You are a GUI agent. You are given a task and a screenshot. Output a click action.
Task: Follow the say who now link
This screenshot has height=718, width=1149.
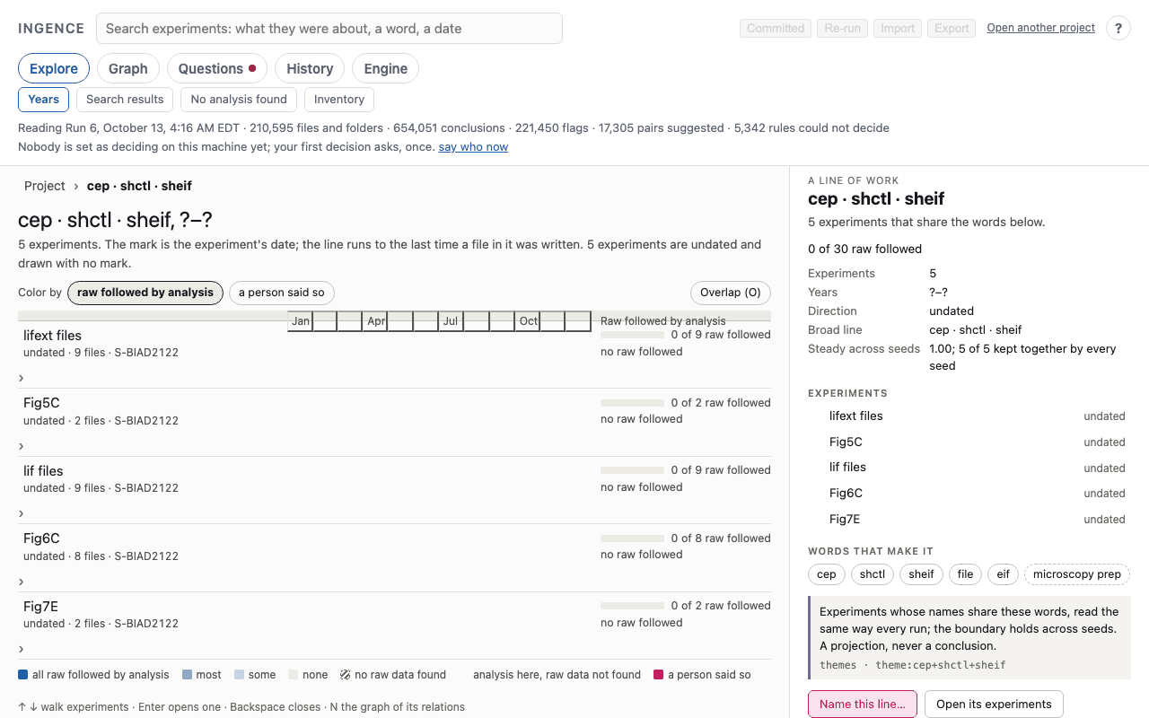coord(473,146)
